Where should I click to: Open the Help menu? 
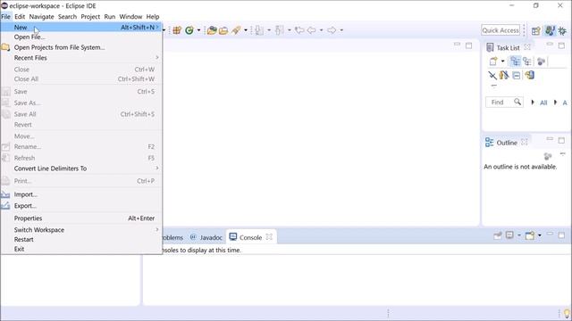tap(153, 17)
